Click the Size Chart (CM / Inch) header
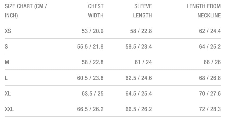Screen dimensions: 230x124 tap(26, 11)
